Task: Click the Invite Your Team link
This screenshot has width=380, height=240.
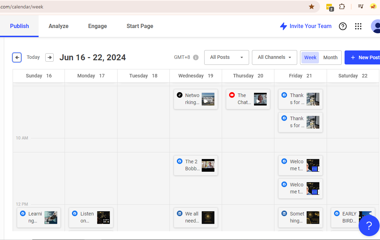Action: click(306, 26)
